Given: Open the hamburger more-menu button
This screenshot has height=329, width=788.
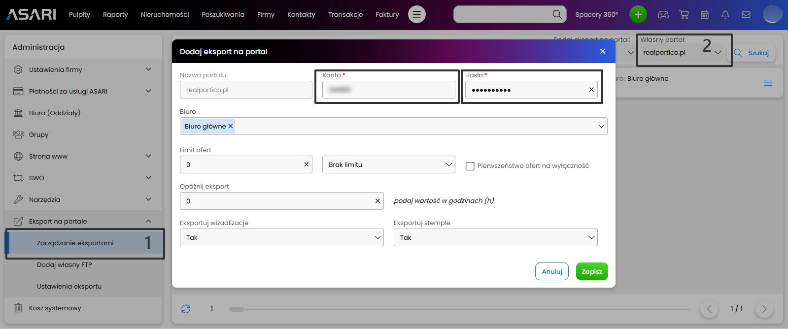Looking at the screenshot, I should coord(416,14).
